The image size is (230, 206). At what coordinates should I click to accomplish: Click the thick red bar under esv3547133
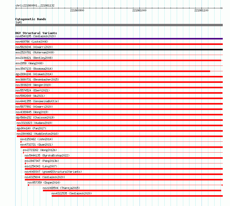click(x=118, y=71)
